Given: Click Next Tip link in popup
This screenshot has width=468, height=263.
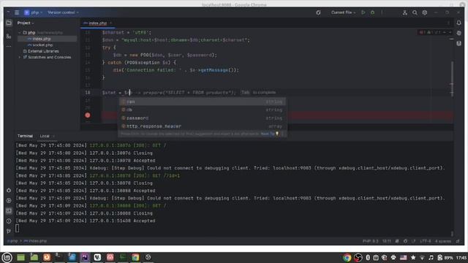Looking at the screenshot, I should 268,134.
